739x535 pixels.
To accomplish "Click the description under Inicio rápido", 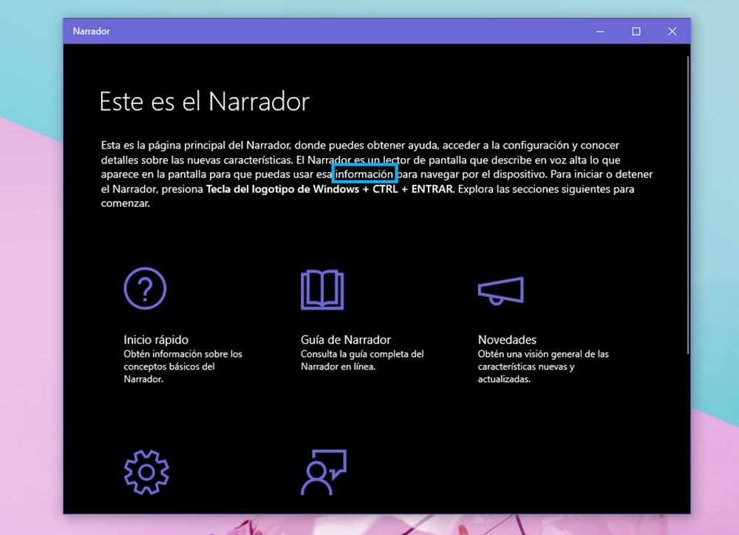I will [183, 367].
